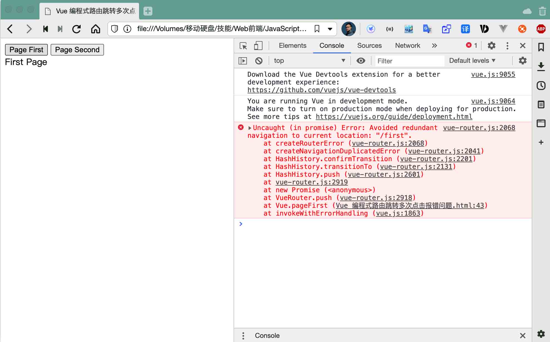Click the {≡} extension icon
The width and height of the screenshot is (550, 342).
390,29
